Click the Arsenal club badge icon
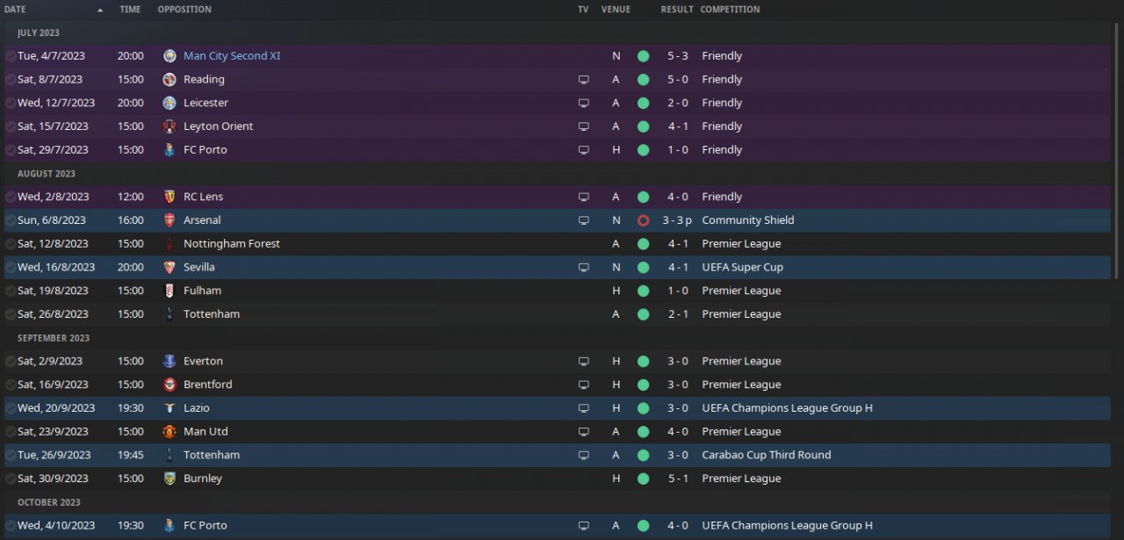The height and width of the screenshot is (540, 1124). 169,220
